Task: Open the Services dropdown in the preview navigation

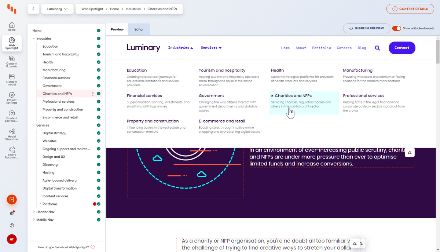Action: [211, 48]
